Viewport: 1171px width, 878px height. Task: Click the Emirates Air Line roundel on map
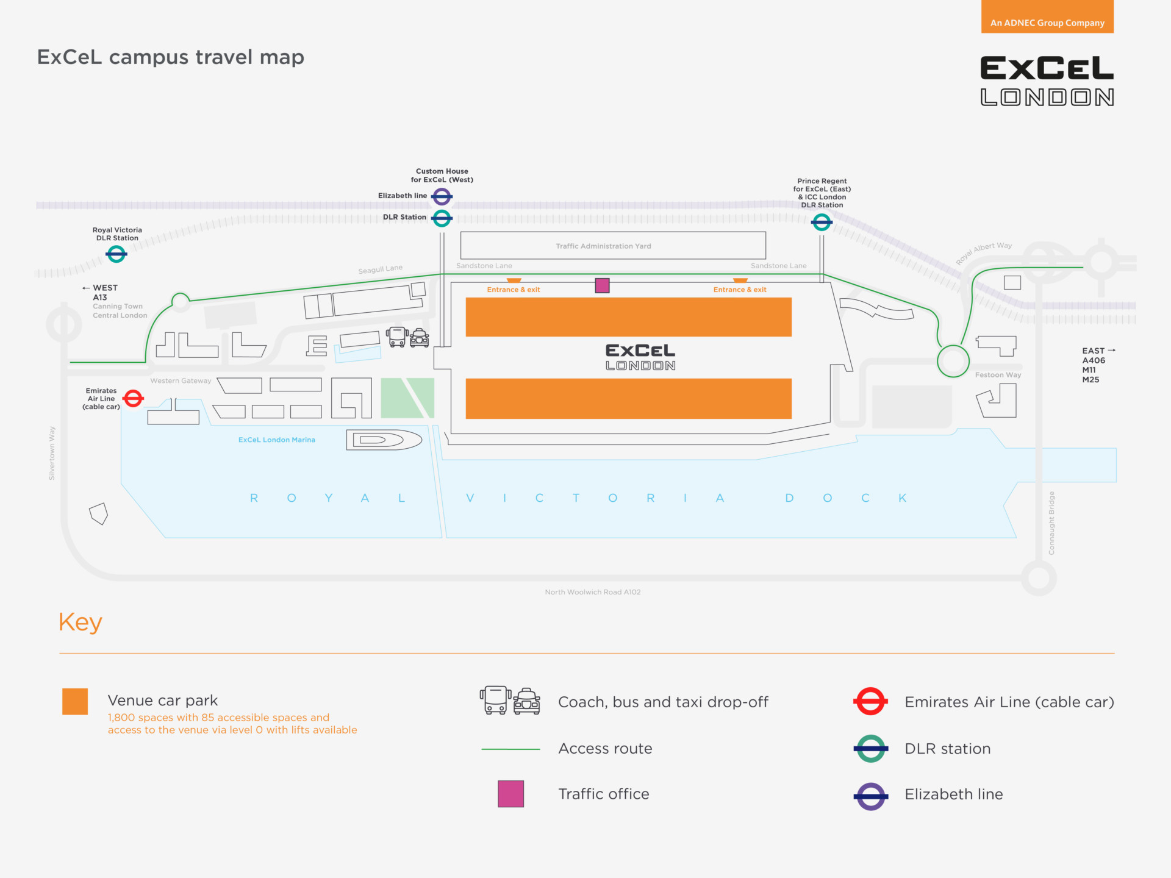pyautogui.click(x=133, y=399)
